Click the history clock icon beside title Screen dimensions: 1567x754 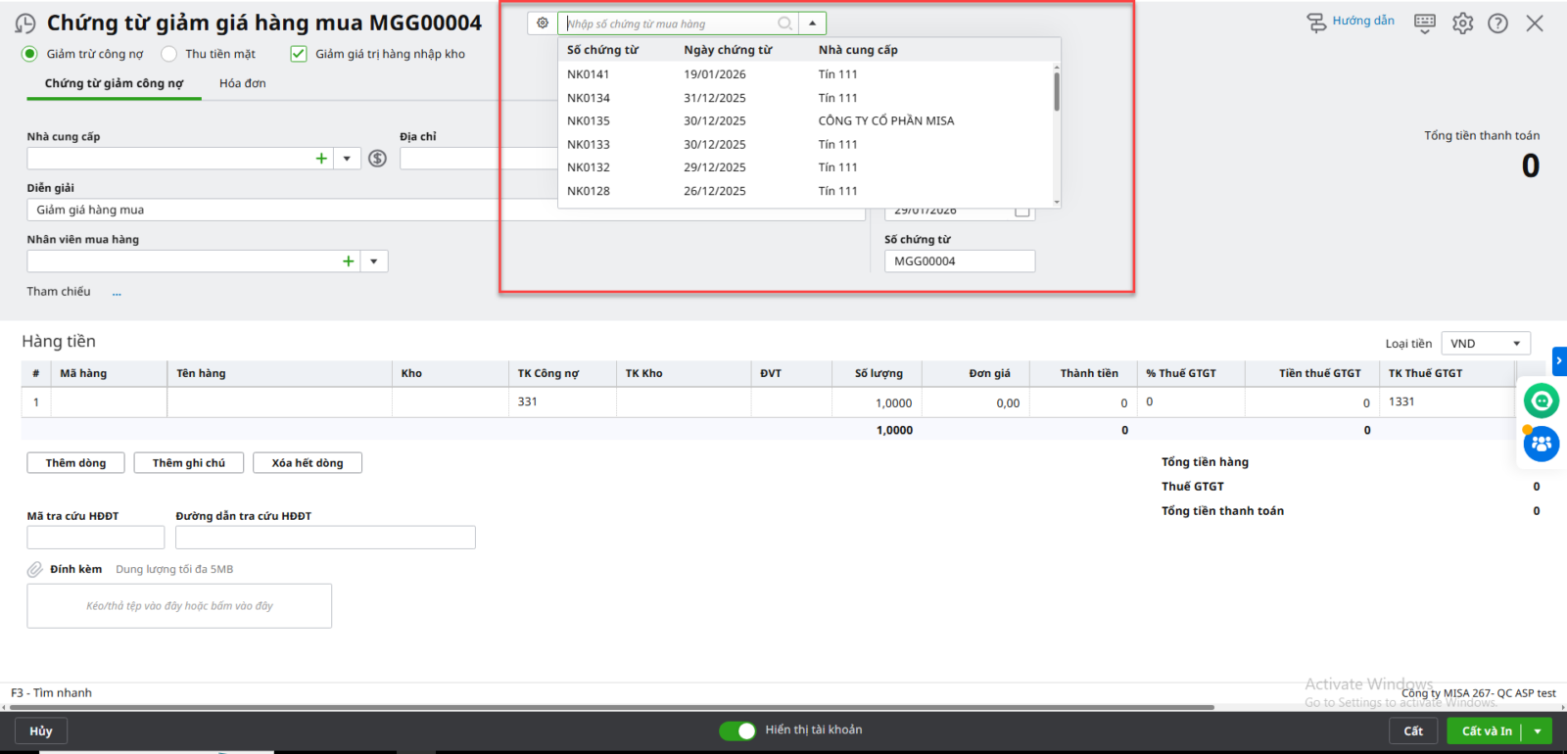(25, 24)
